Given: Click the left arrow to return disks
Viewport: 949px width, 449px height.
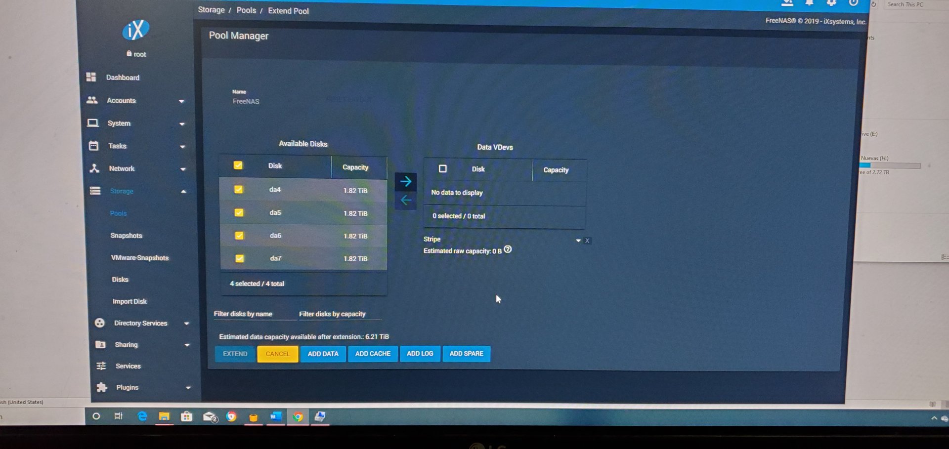Looking at the screenshot, I should (x=406, y=200).
